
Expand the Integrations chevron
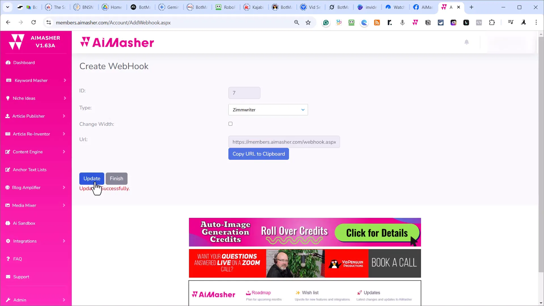coord(64,241)
